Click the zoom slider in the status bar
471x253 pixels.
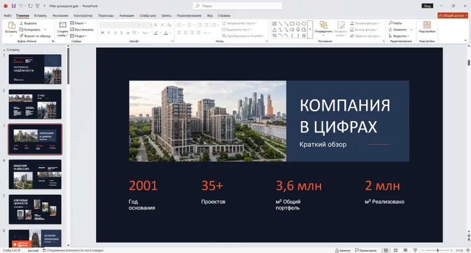pyautogui.click(x=437, y=250)
